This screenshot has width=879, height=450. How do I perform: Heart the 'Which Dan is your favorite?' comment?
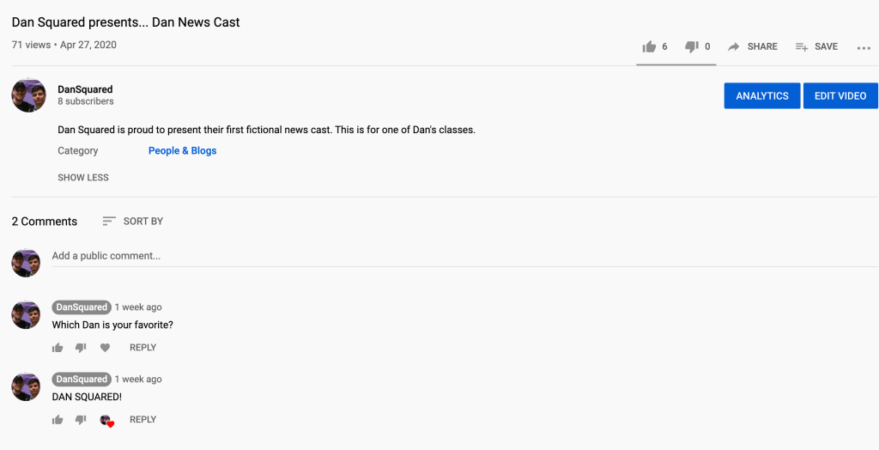tap(106, 348)
